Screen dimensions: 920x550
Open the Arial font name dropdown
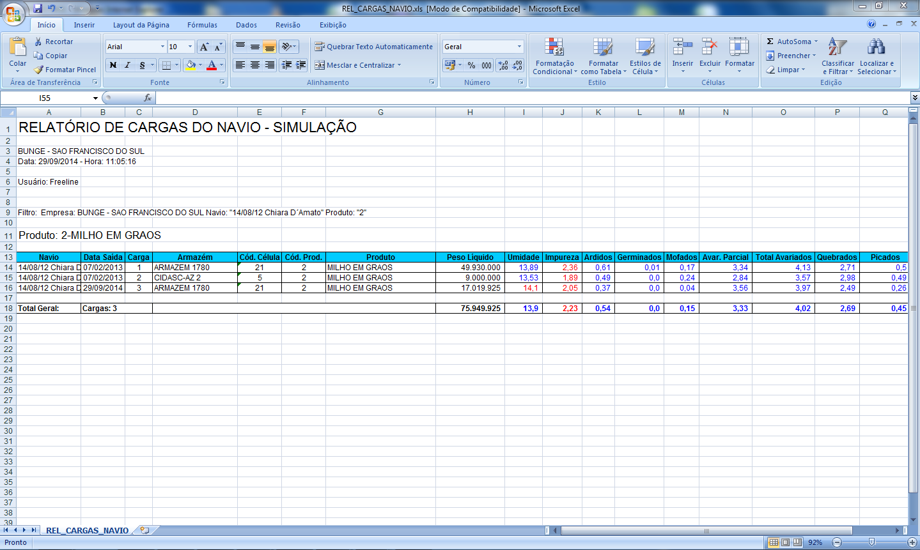pyautogui.click(x=162, y=47)
